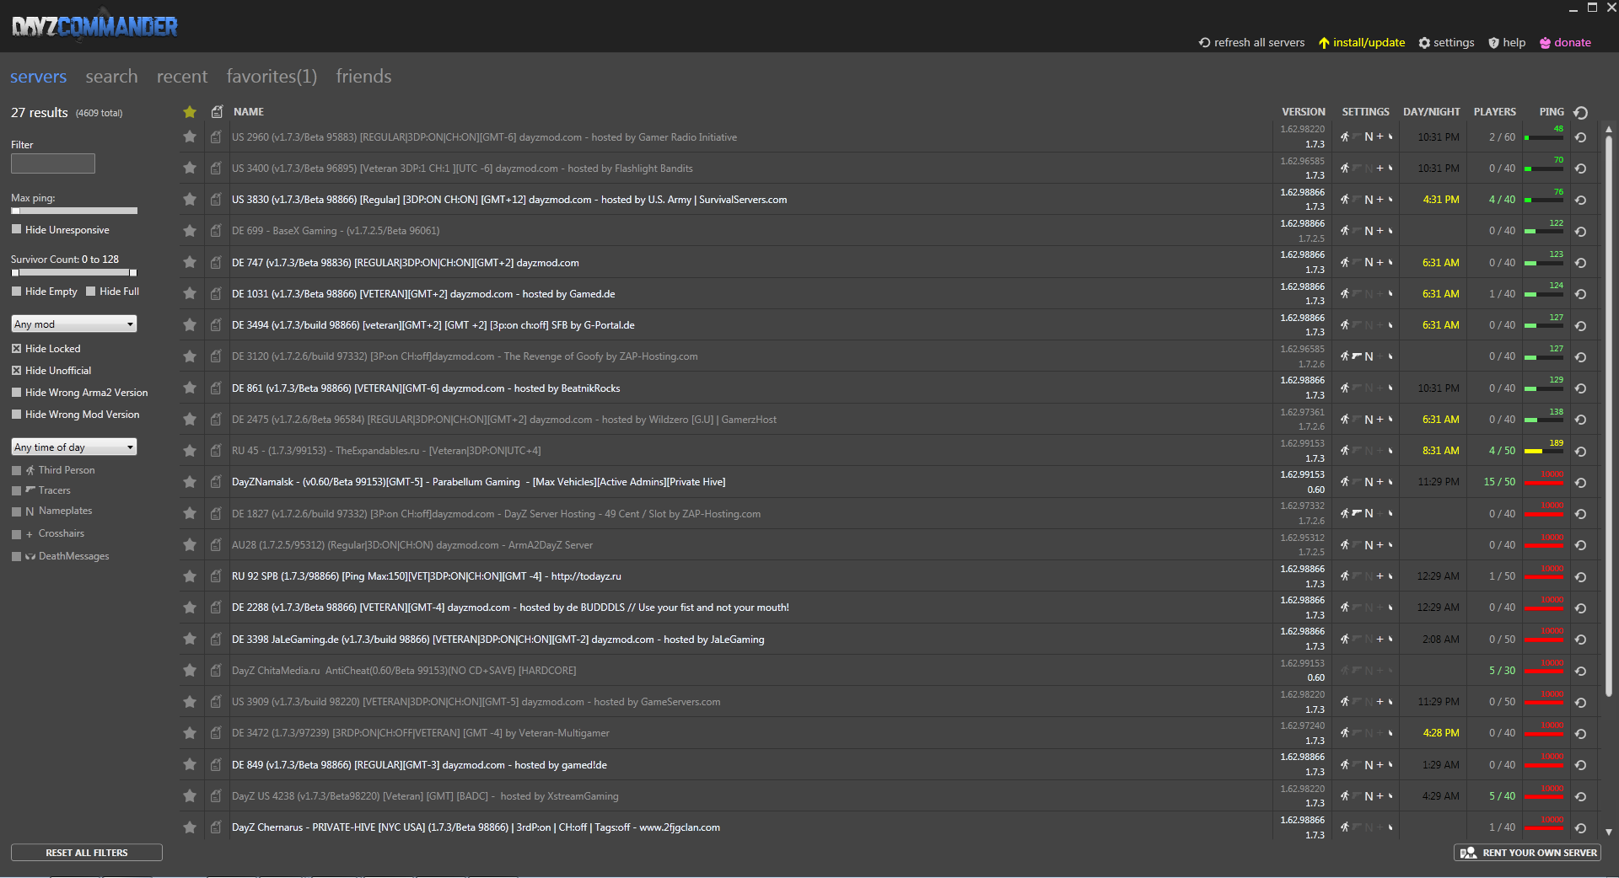The height and width of the screenshot is (878, 1619).
Task: Sort servers by the PING column
Action: 1552,112
